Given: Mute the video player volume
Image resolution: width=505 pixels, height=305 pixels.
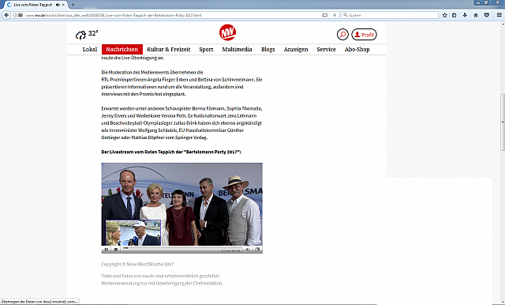Looking at the screenshot, I should click(x=248, y=250).
